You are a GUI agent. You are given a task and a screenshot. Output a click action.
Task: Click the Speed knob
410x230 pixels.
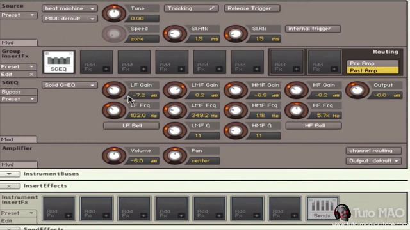[114, 34]
